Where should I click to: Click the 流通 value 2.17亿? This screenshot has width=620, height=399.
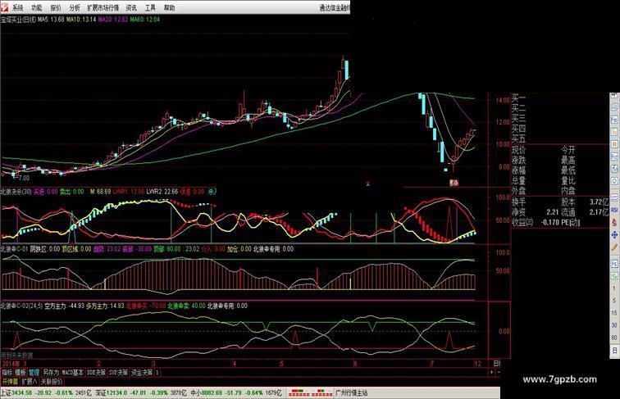point(599,212)
